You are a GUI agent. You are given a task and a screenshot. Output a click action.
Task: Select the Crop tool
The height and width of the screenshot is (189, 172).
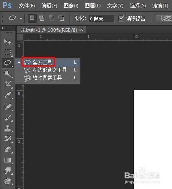coord(8,84)
